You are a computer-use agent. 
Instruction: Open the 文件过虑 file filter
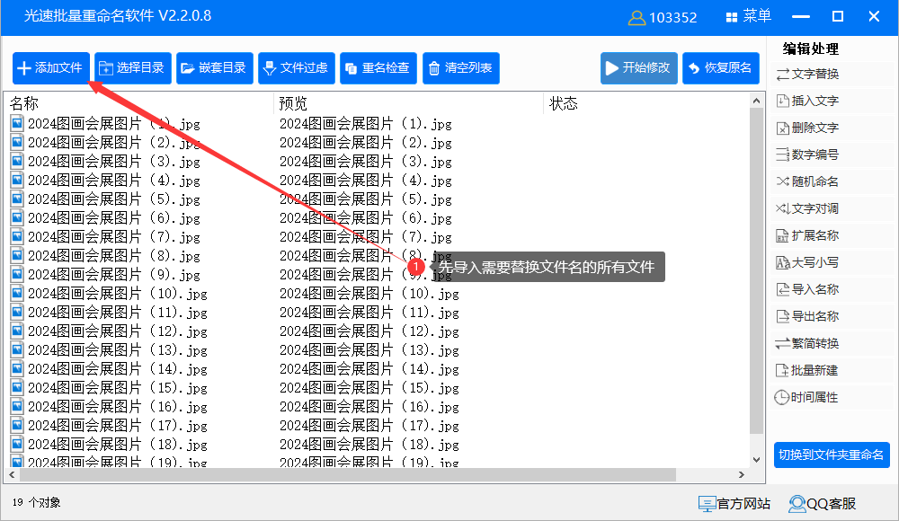pos(297,68)
